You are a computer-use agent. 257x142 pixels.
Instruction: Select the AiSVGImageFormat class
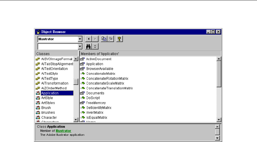[x=57, y=59]
